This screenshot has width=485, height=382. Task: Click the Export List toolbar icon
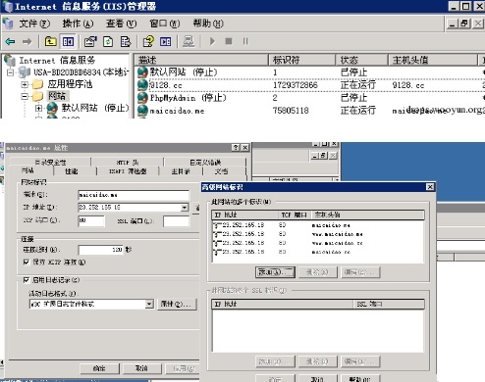(126, 41)
